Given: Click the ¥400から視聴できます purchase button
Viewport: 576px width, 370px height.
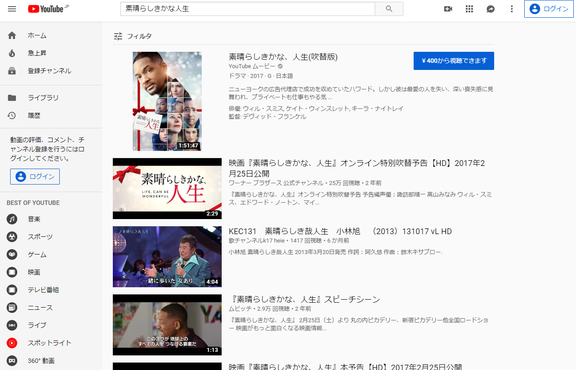Looking at the screenshot, I should point(453,61).
